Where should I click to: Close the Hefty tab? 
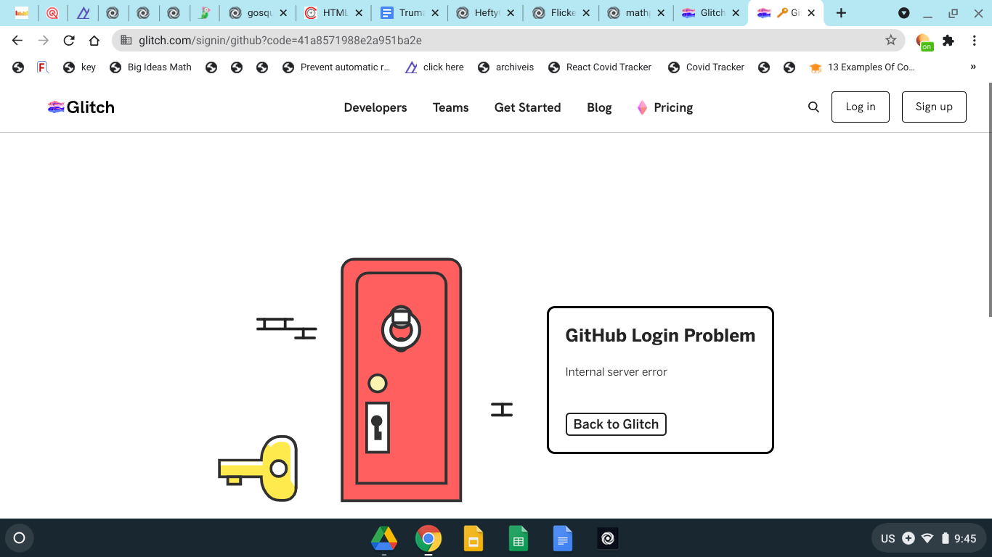tap(511, 13)
